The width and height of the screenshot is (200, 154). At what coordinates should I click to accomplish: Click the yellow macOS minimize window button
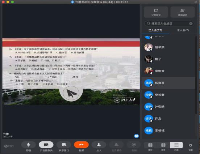[8, 2]
